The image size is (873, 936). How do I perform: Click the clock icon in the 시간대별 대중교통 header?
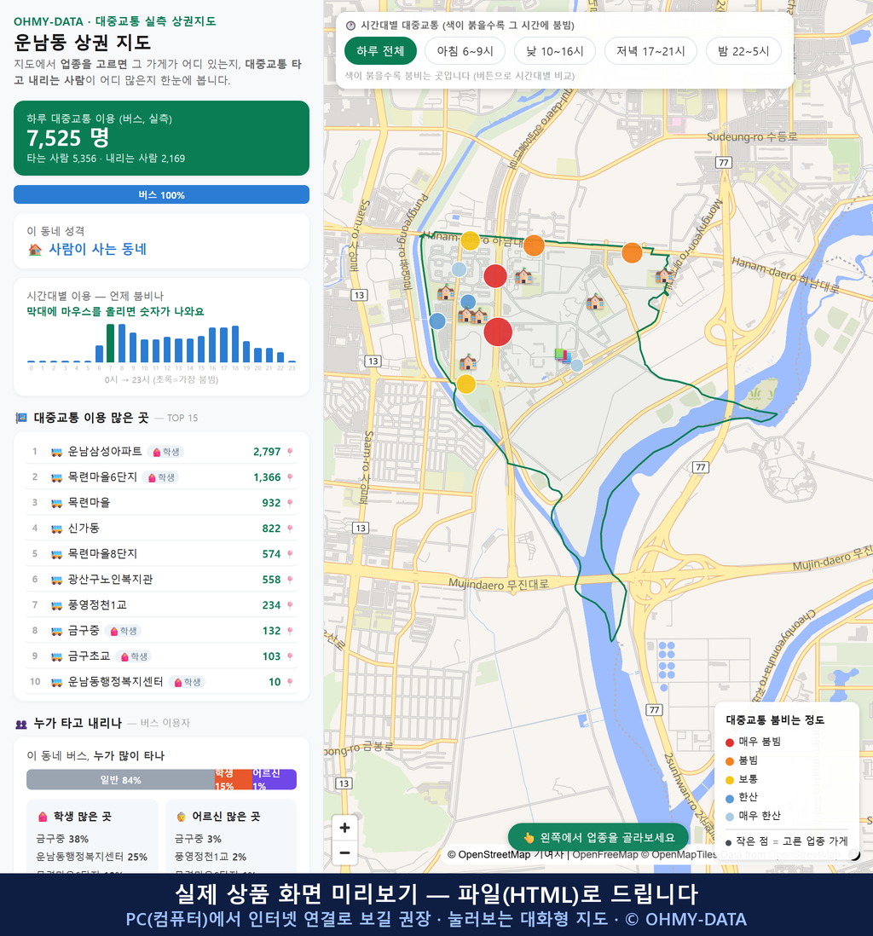click(x=350, y=26)
